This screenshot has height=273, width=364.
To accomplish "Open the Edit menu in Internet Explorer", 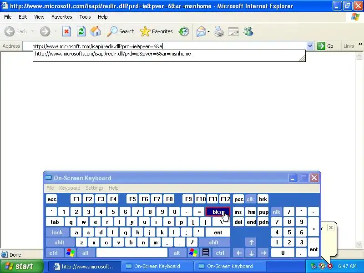I will pos(23,17).
